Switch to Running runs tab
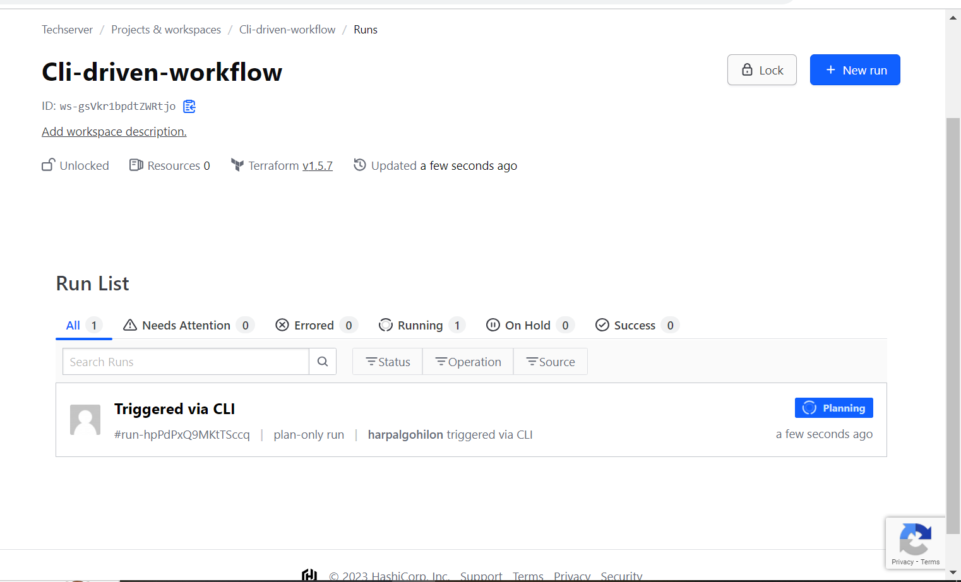This screenshot has width=961, height=582. pyautogui.click(x=422, y=325)
